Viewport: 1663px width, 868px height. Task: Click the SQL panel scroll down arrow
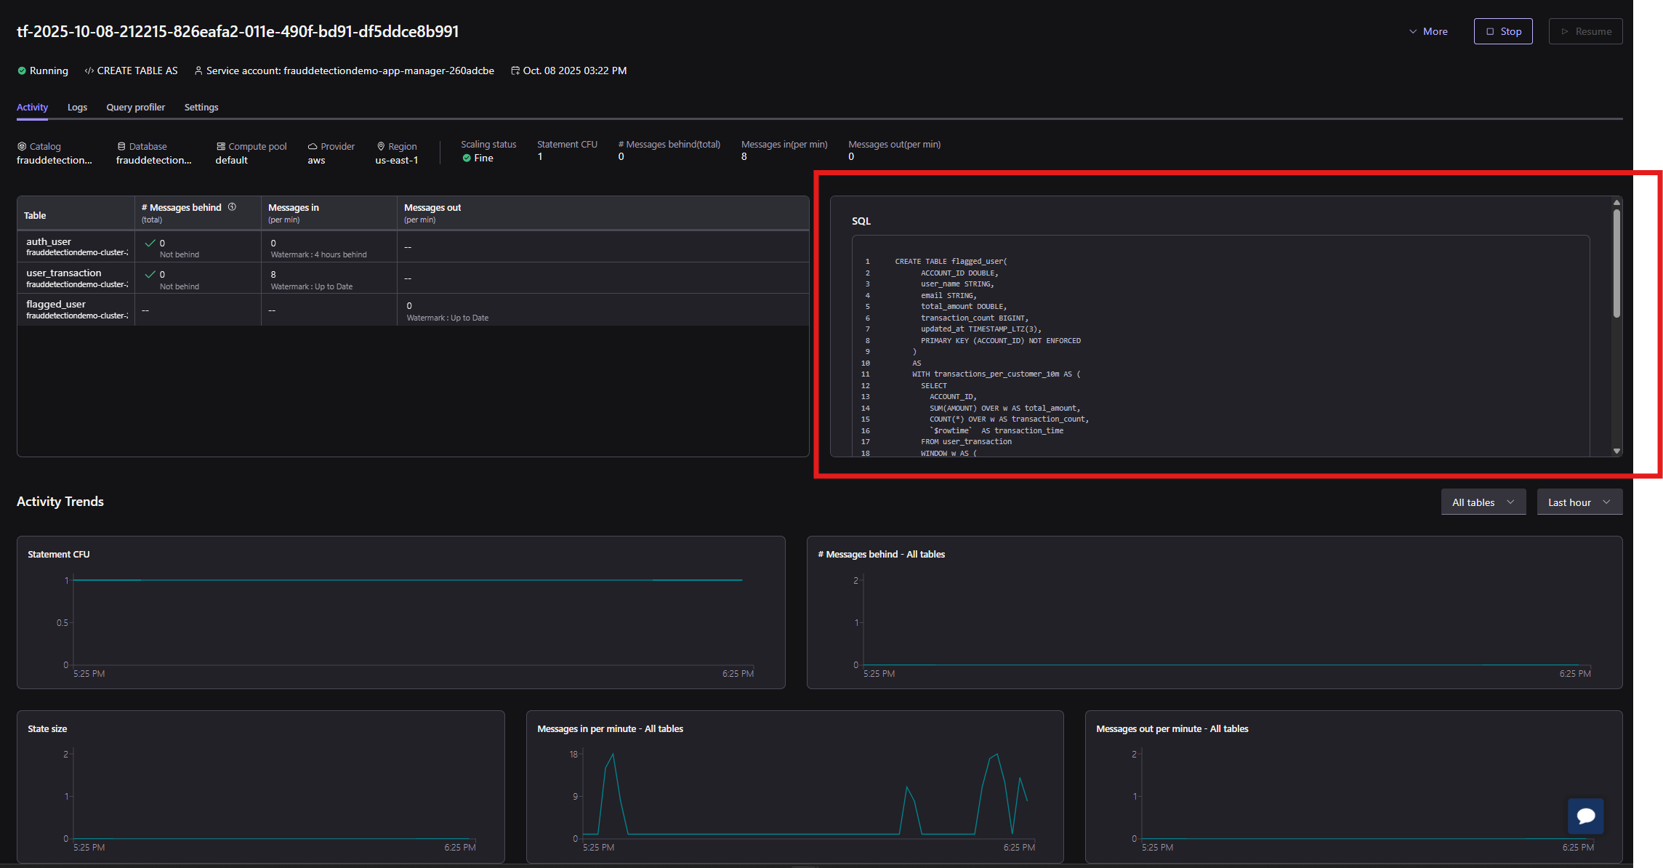click(x=1616, y=451)
